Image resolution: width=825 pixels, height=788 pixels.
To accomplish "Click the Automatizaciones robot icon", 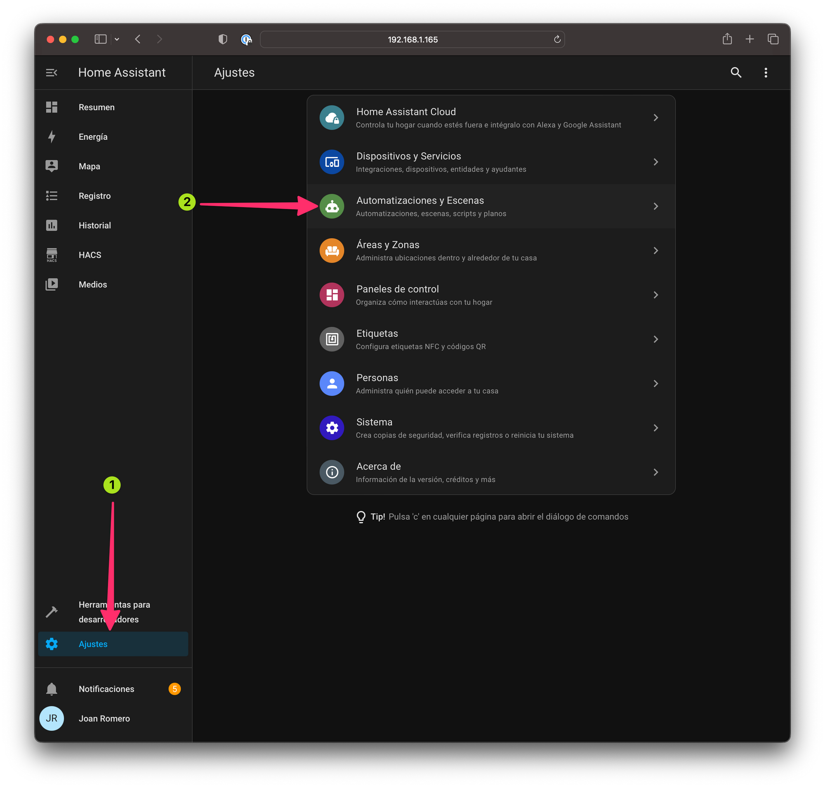I will (332, 206).
